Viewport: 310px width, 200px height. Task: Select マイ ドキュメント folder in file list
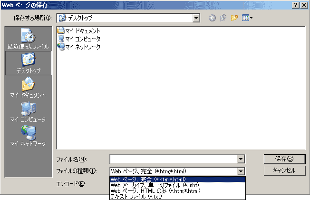point(79,31)
